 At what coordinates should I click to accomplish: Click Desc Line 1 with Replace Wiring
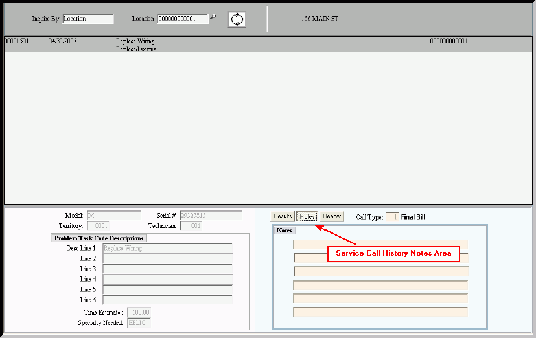[x=167, y=248]
